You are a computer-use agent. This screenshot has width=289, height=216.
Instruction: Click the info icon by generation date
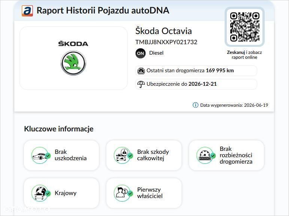[195, 105]
